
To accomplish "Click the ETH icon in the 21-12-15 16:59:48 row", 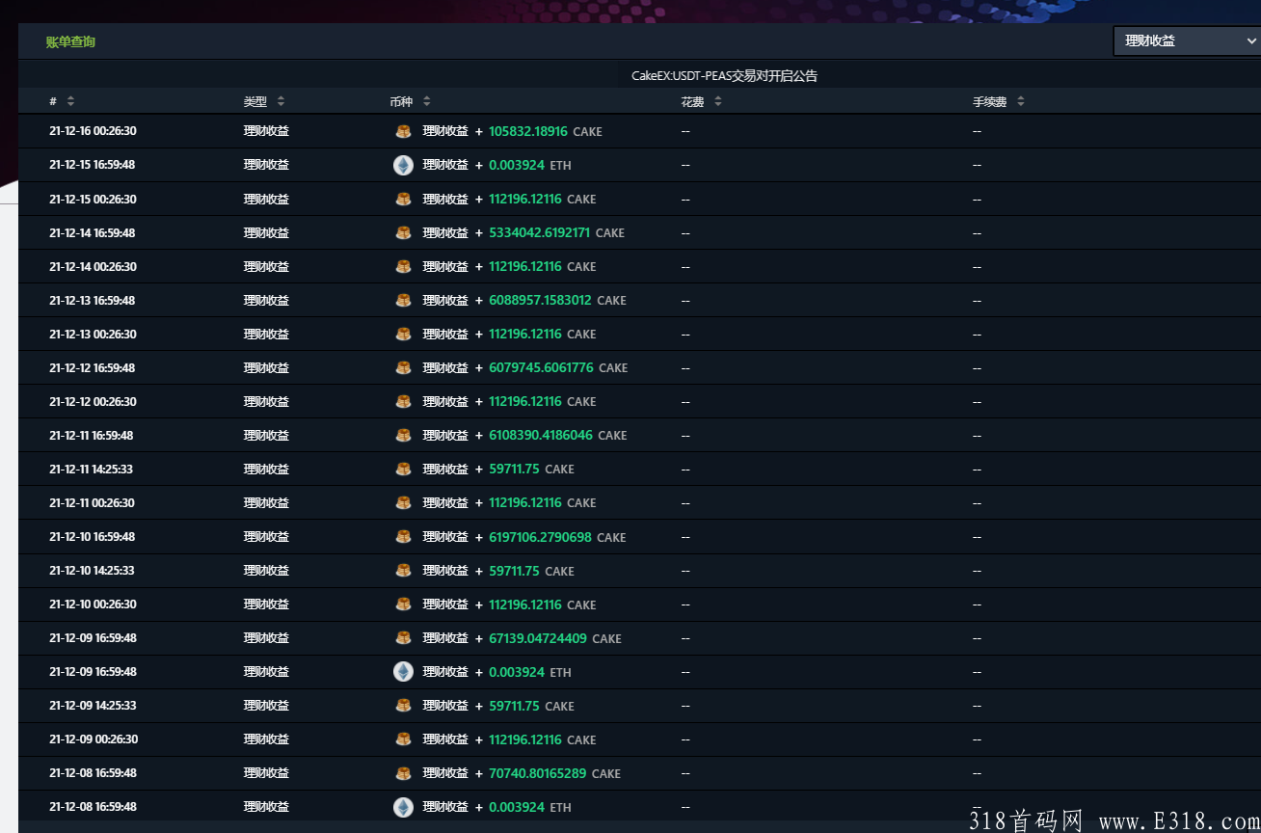I will pos(403,165).
